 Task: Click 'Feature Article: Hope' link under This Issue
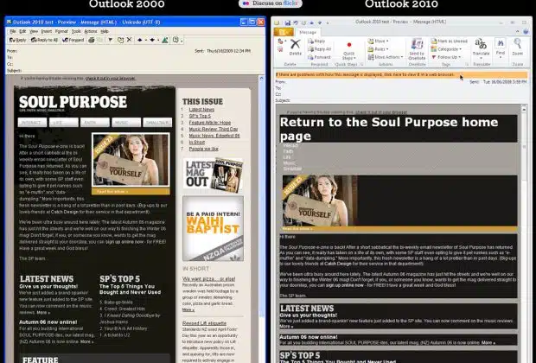pos(210,123)
